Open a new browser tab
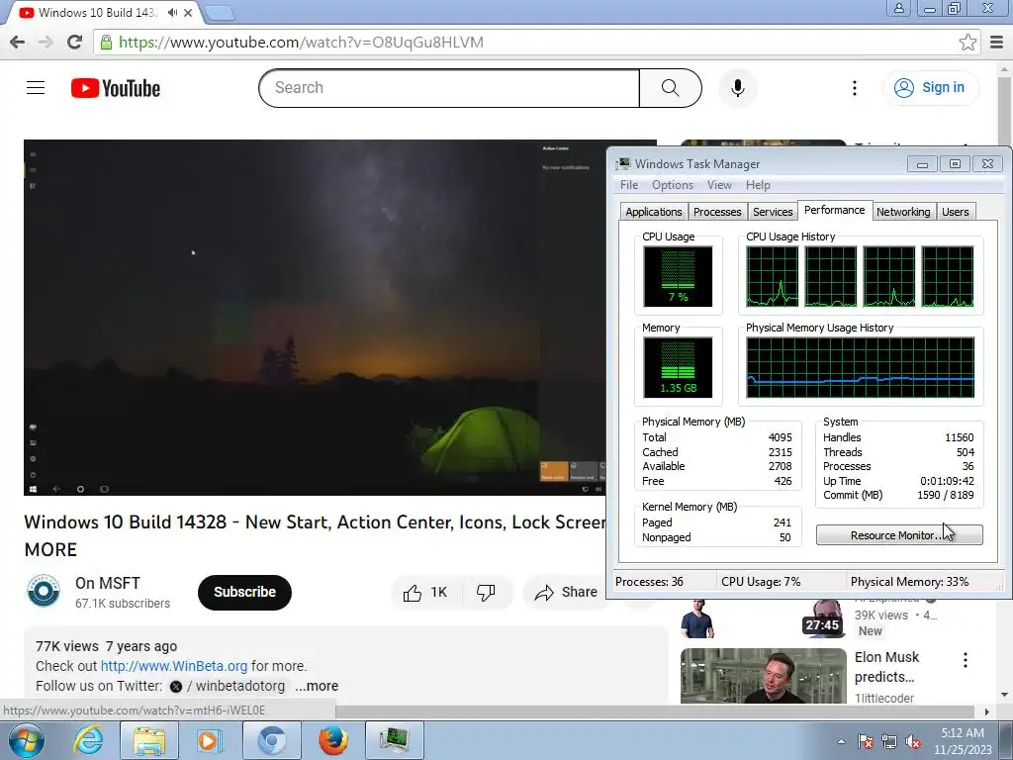1013x760 pixels. tap(219, 12)
